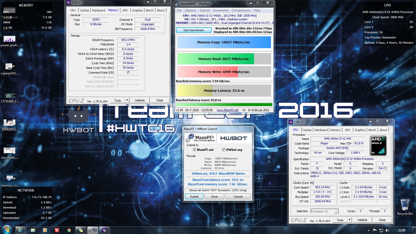Open Tools dropdown arrow in upper CPU-Z
Screen dimensions: 416x234
pyautogui.click(x=127, y=100)
